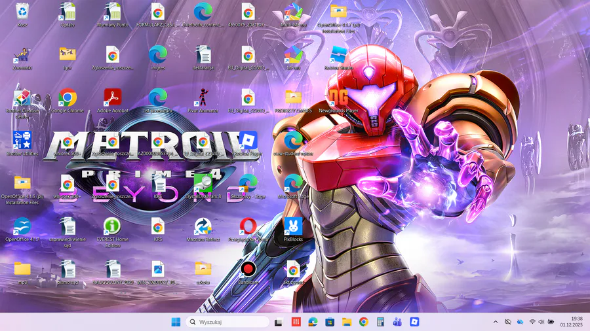
Task: Launch the CrystalDiskMark 8 shortcut
Action: 203,183
